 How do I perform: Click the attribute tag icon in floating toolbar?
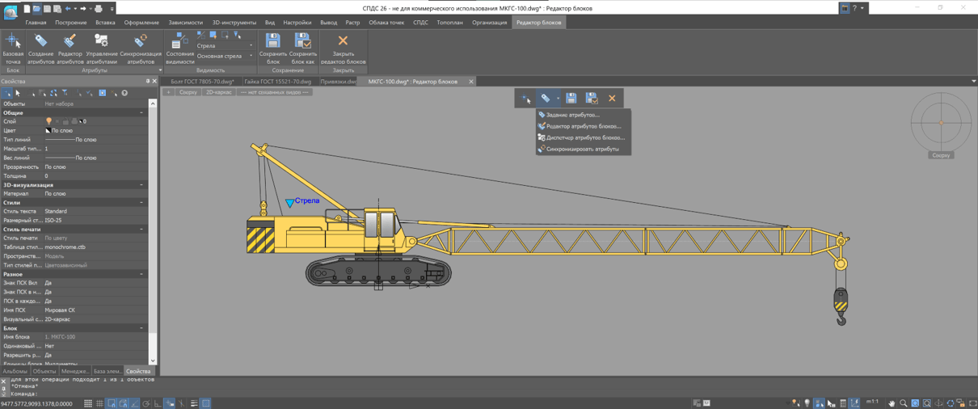[546, 99]
